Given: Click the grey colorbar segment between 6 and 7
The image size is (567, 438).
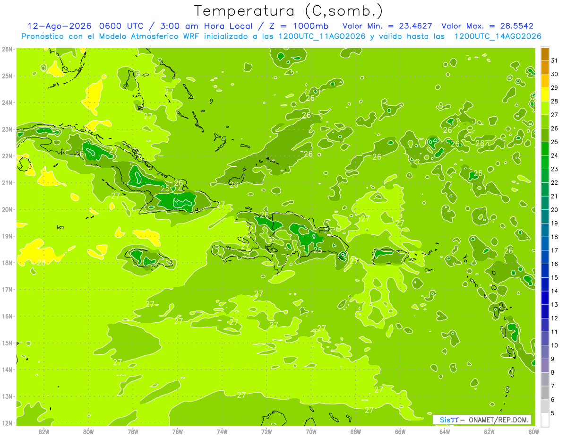Looking at the screenshot, I should (x=545, y=393).
